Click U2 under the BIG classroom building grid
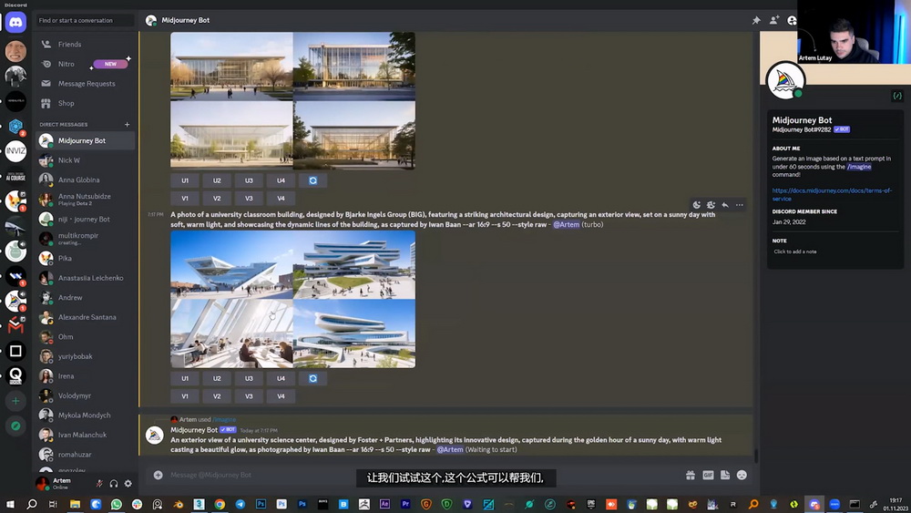The width and height of the screenshot is (911, 513). point(217,378)
